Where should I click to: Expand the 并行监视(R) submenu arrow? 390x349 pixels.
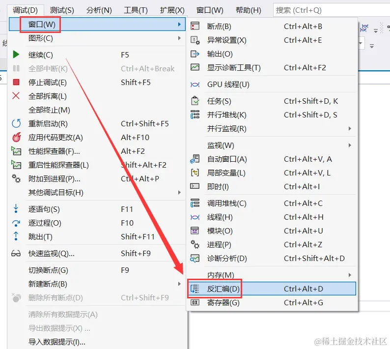(350, 128)
